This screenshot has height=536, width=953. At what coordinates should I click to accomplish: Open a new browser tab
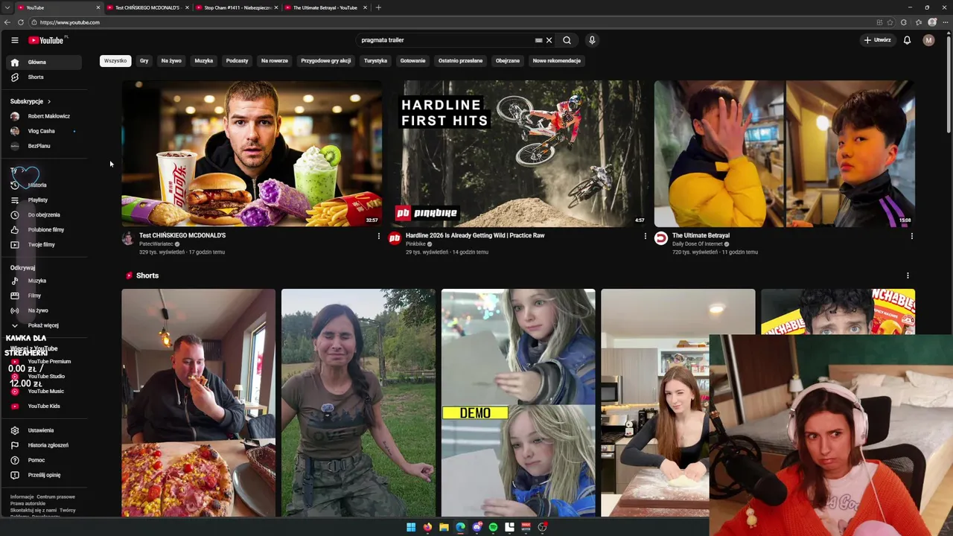(x=378, y=7)
